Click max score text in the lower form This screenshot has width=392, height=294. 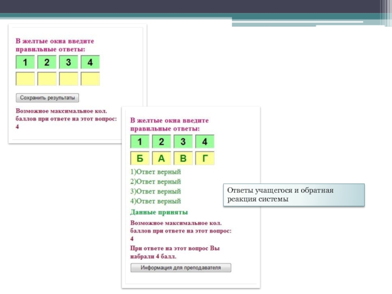pos(181,231)
